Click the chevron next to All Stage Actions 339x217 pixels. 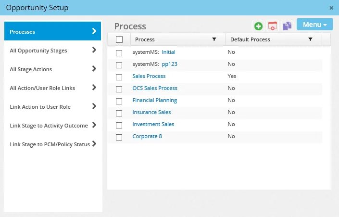click(x=94, y=69)
